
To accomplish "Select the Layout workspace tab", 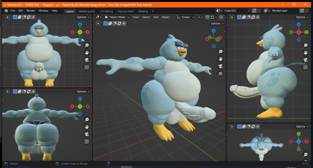I will click(70, 12).
